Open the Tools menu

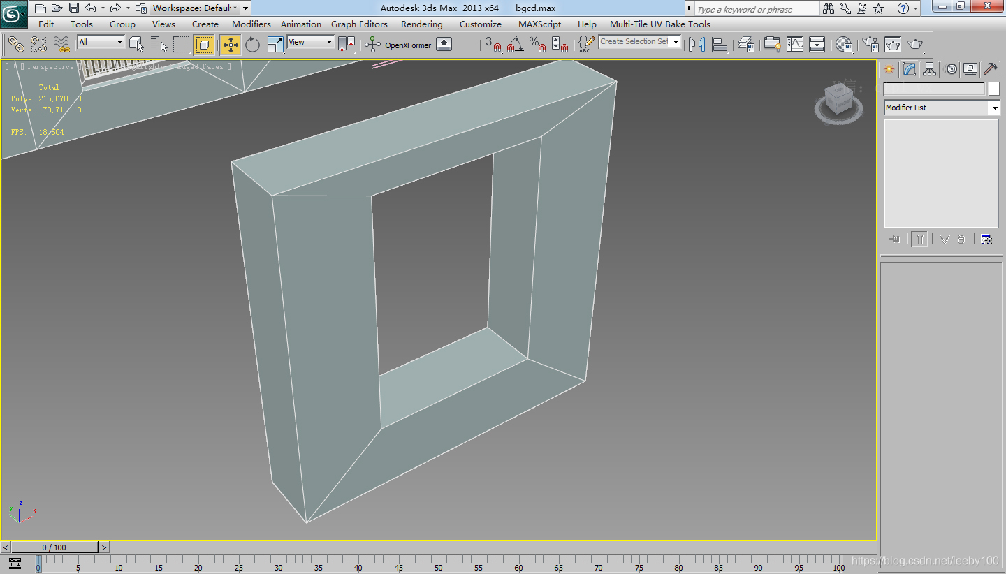[82, 24]
